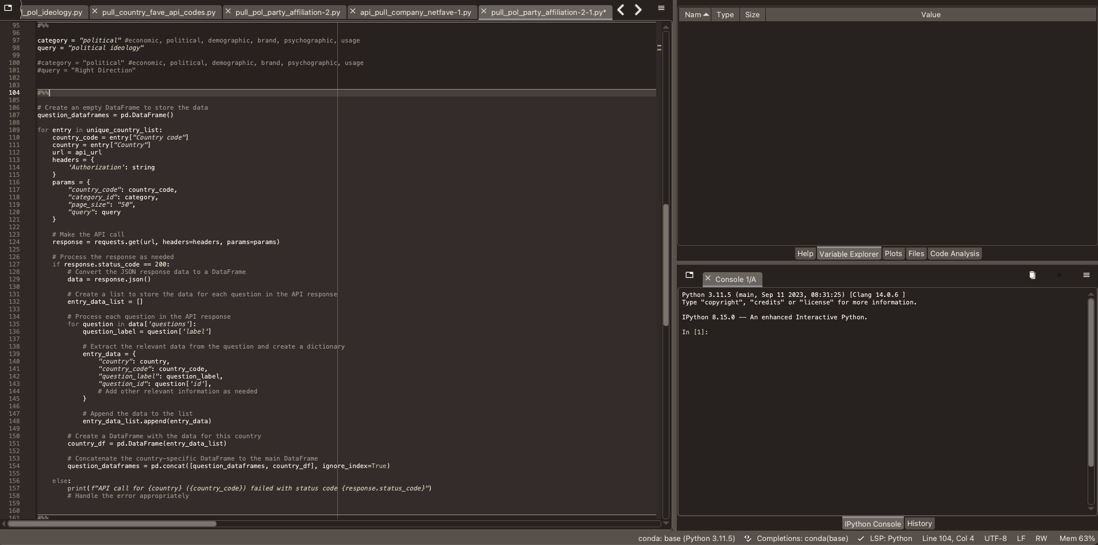Undock the editor pane
Image resolution: width=1098 pixels, height=545 pixels.
pyautogui.click(x=8, y=8)
